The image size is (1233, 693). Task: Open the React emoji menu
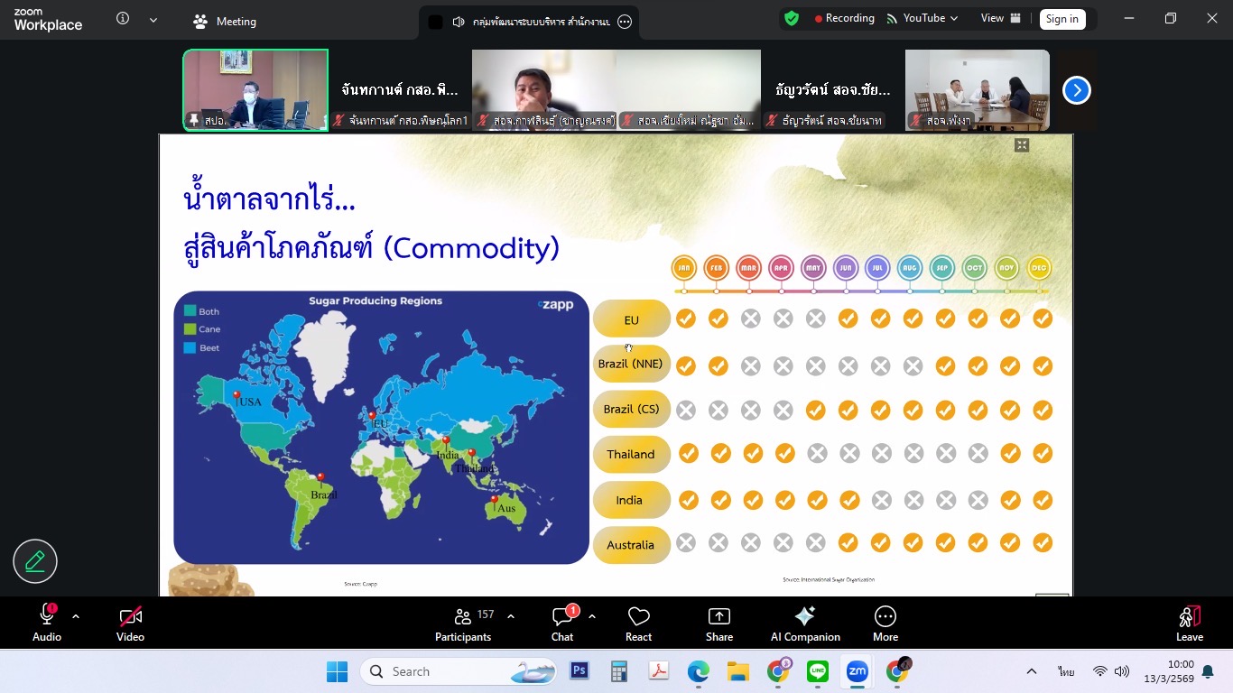tap(638, 624)
